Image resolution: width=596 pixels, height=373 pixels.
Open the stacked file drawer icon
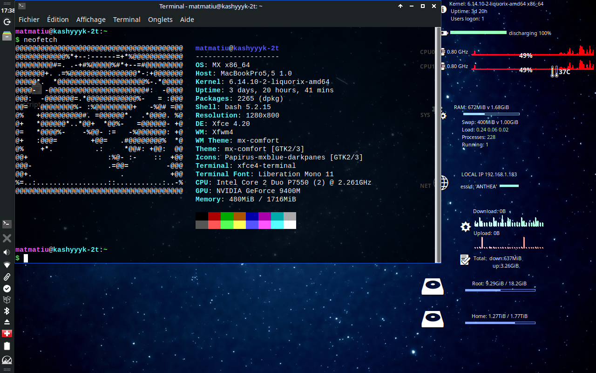[7, 36]
